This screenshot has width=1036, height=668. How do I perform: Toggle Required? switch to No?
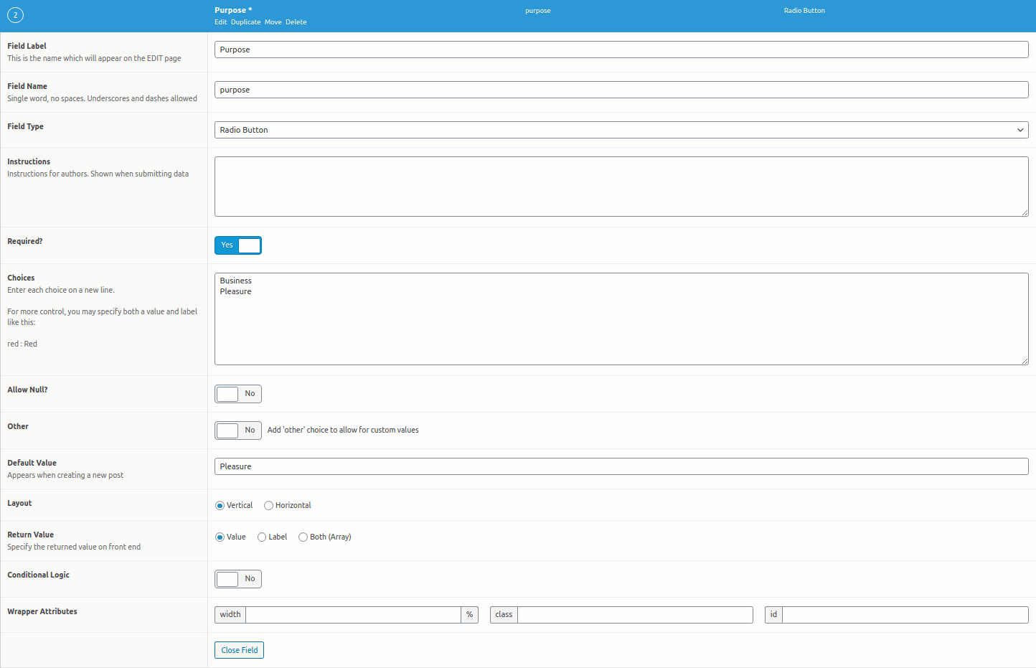(x=238, y=245)
